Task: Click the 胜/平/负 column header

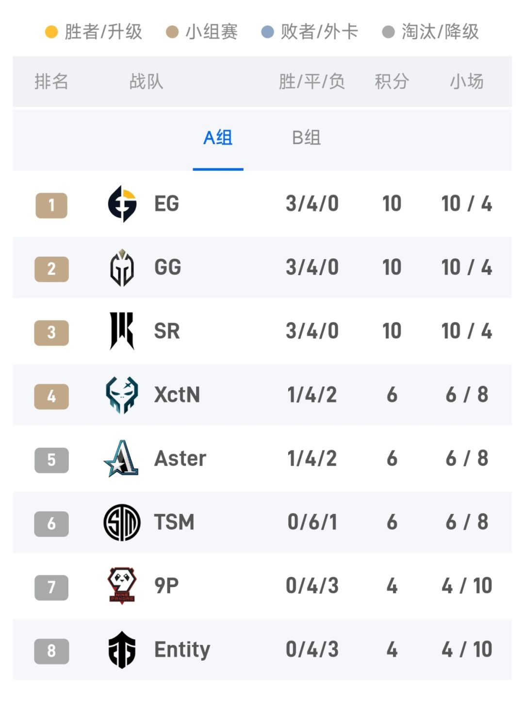Action: [x=311, y=82]
